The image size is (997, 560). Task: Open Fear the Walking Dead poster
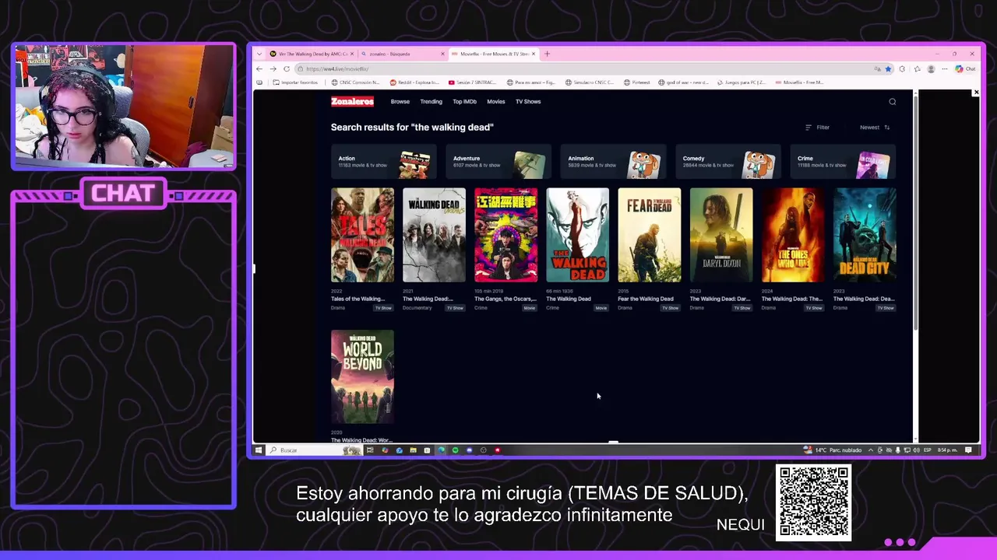coord(649,235)
